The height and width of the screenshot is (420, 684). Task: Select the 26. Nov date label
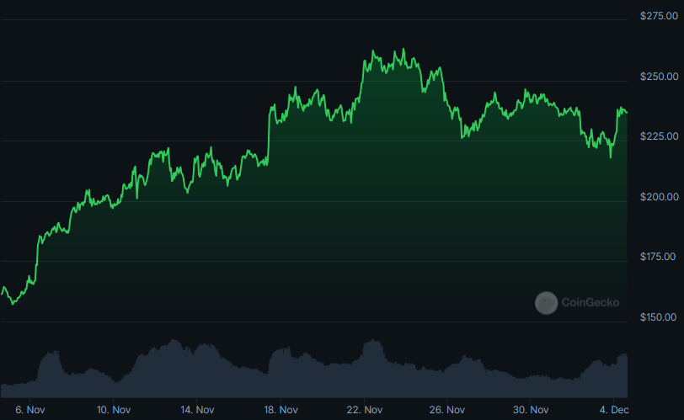coord(447,410)
